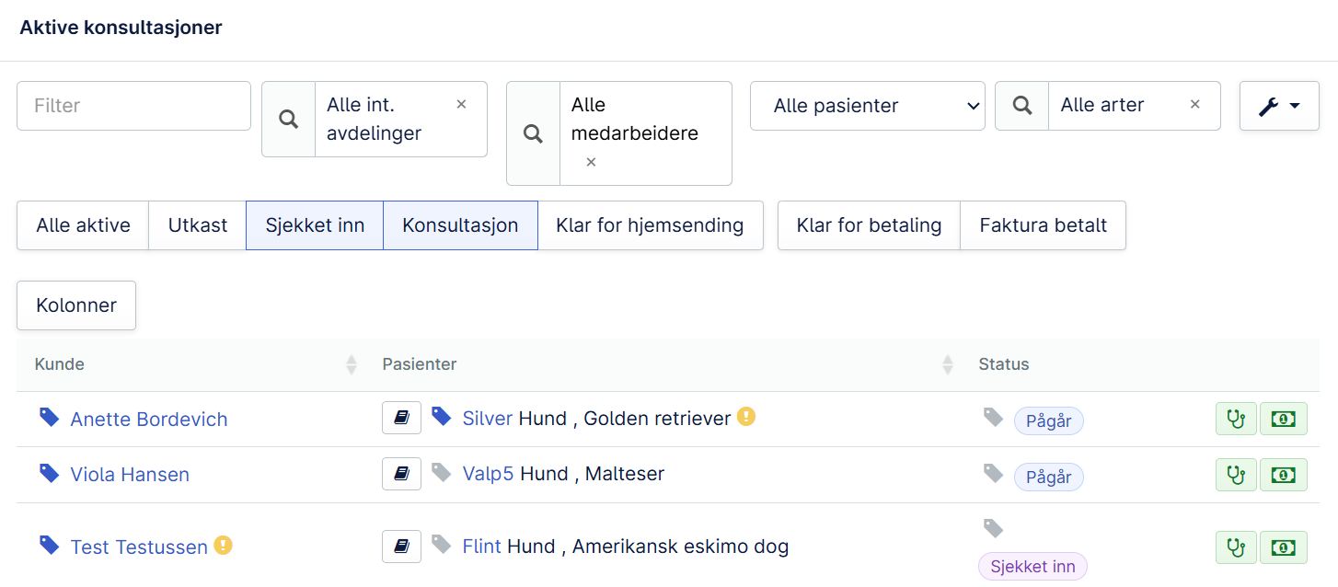
Task: Click yellow warning icon beside Test Testussen
Action: coord(223,546)
